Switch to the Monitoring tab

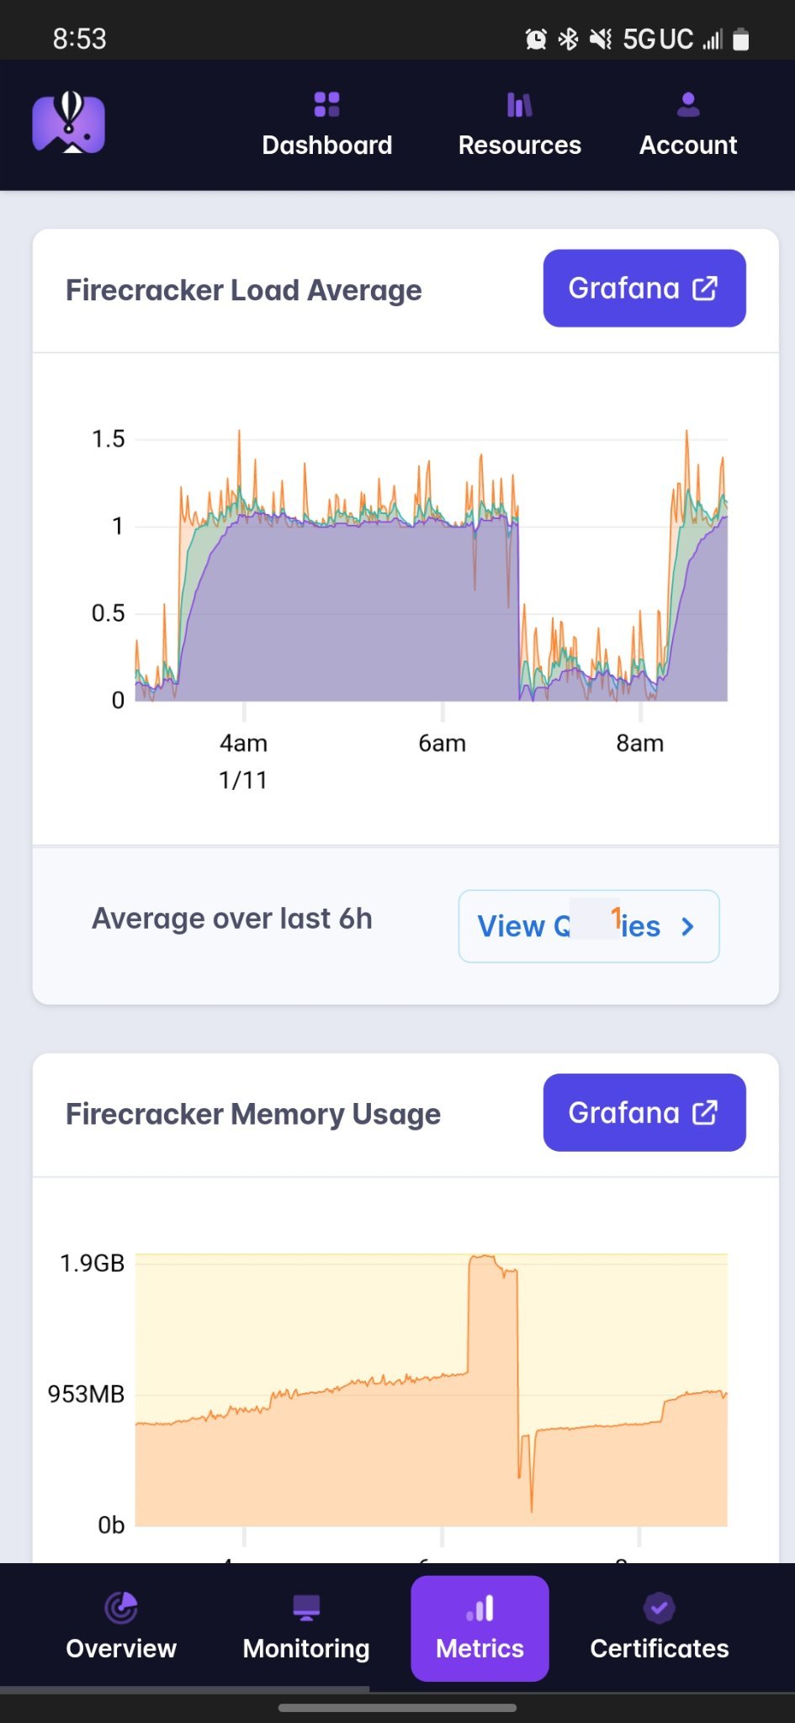[x=306, y=1629]
